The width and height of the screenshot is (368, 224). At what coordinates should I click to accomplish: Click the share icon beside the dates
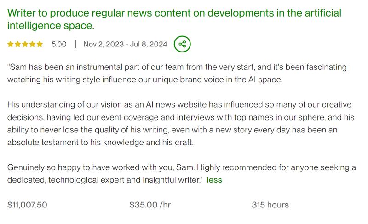(x=182, y=44)
